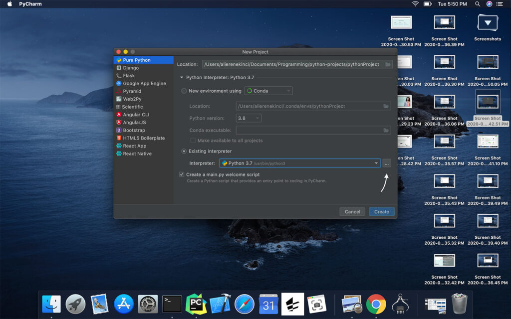Click the ellipsis button next to Interpreter
Image resolution: width=511 pixels, height=319 pixels.
pos(387,163)
